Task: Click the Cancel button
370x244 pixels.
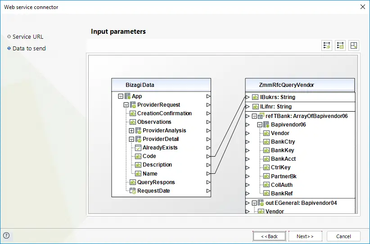Action: tap(343, 236)
